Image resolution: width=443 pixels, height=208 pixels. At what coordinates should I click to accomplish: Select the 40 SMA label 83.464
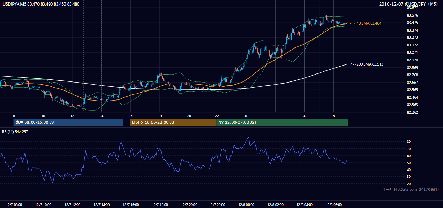pos(366,23)
